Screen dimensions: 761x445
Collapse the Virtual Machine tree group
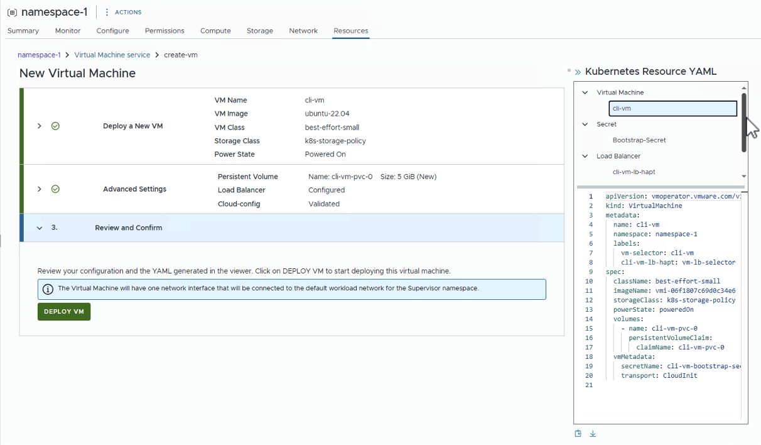click(x=585, y=92)
